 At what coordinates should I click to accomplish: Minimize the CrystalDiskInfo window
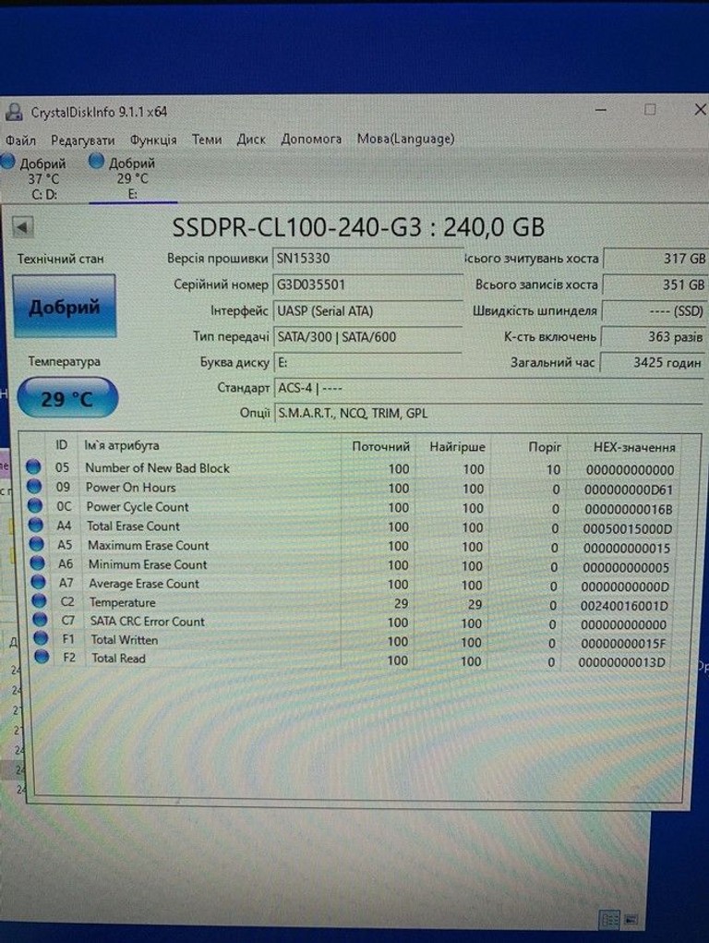pos(600,111)
